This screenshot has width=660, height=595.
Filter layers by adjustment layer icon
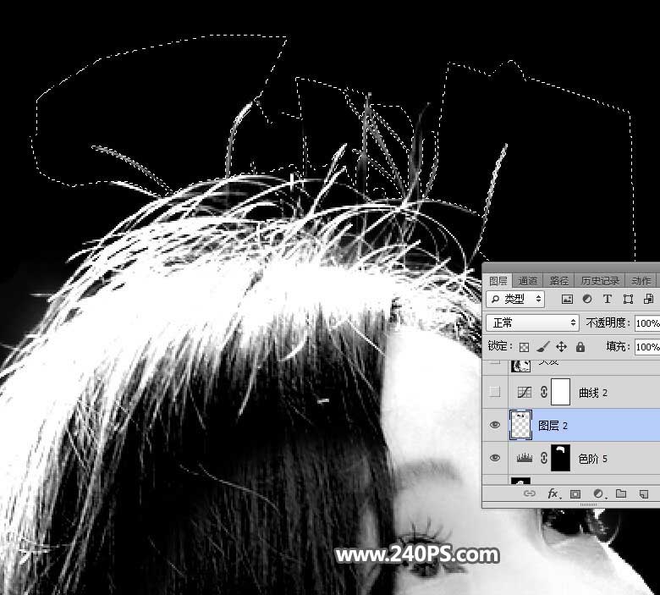[586, 299]
